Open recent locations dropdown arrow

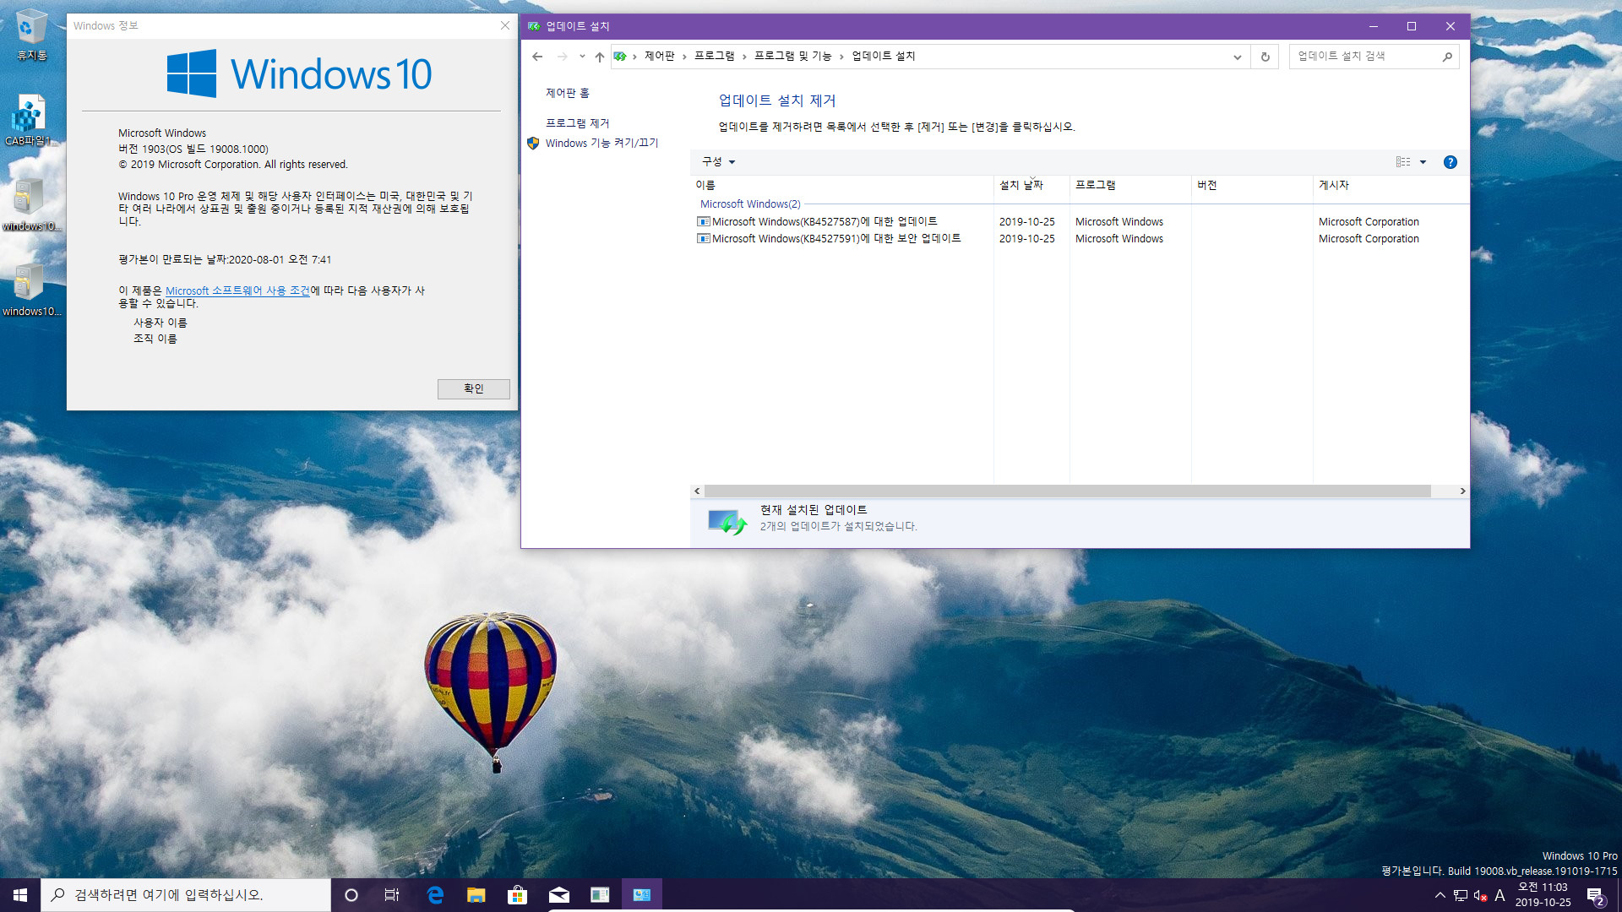tap(582, 57)
